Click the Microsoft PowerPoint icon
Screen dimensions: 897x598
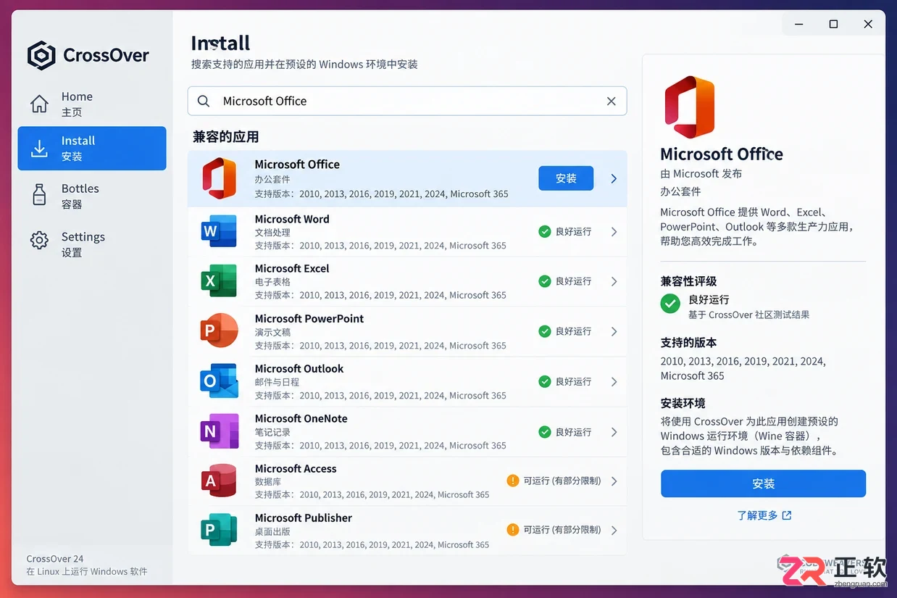coord(219,331)
